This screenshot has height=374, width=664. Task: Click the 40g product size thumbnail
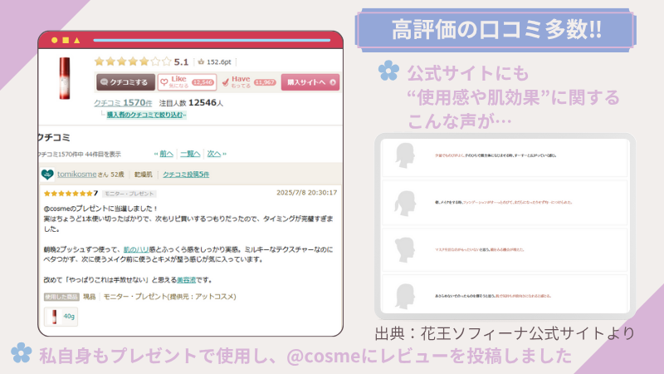coord(61,317)
